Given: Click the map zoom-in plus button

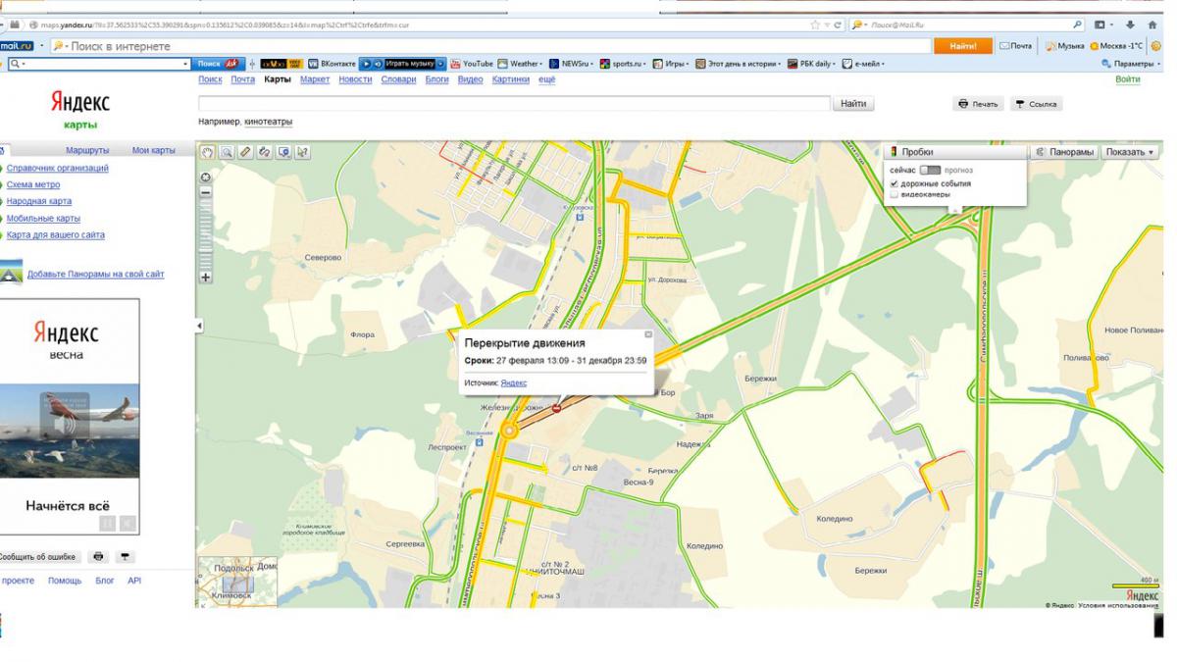Looking at the screenshot, I should (x=206, y=277).
